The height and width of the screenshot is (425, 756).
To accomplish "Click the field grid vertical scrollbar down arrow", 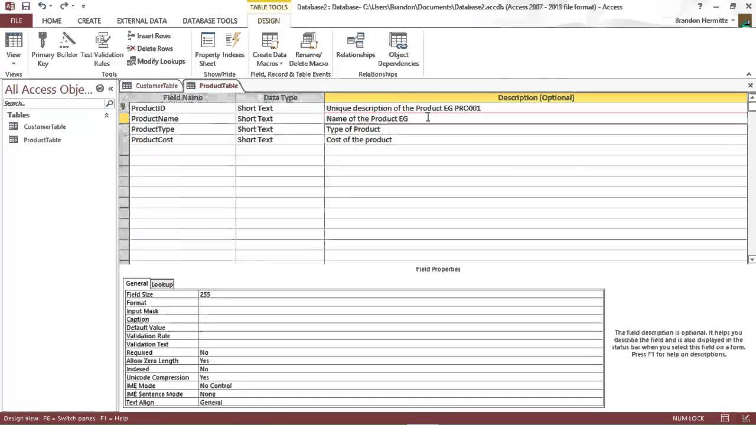I will coord(752,259).
